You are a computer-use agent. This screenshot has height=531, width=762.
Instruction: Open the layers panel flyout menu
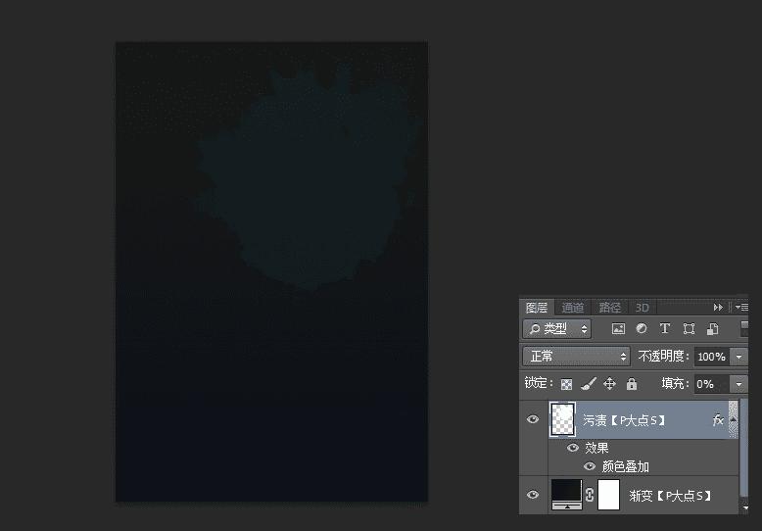pyautogui.click(x=741, y=308)
